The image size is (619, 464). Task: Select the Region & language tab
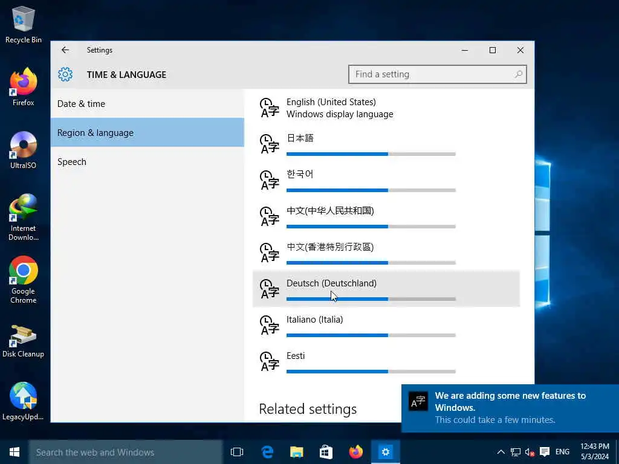pyautogui.click(x=147, y=132)
